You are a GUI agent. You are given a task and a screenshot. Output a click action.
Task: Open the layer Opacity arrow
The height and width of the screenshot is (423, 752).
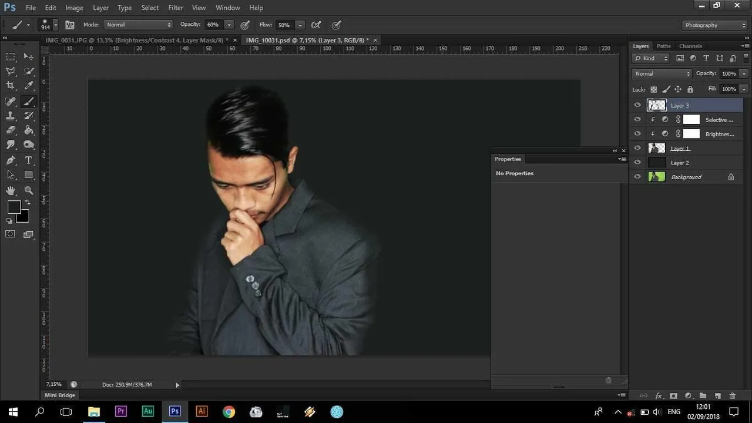tap(744, 73)
